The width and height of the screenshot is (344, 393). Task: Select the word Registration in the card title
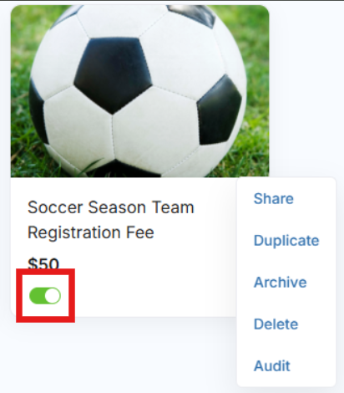tap(75, 232)
